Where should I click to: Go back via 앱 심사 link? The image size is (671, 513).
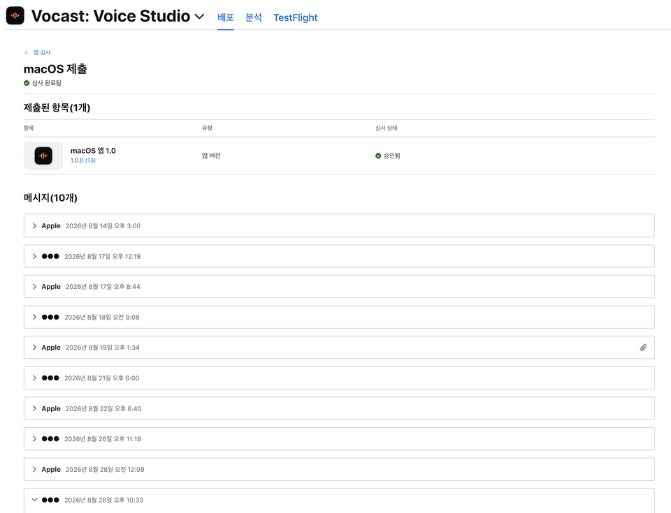(x=42, y=52)
